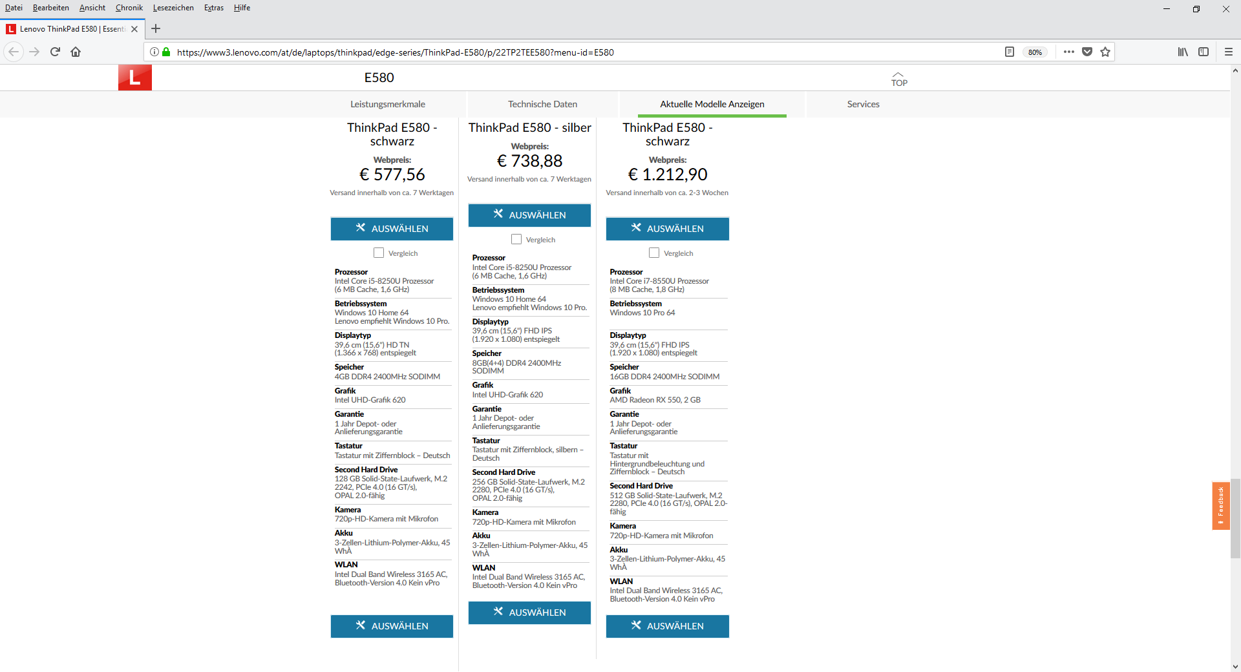Switch to the Services tab
The image size is (1241, 672).
click(863, 104)
